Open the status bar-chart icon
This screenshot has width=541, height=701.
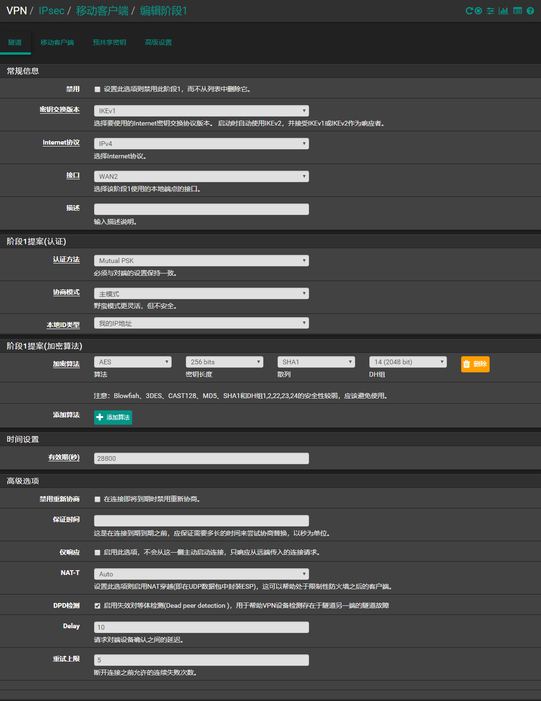[503, 11]
